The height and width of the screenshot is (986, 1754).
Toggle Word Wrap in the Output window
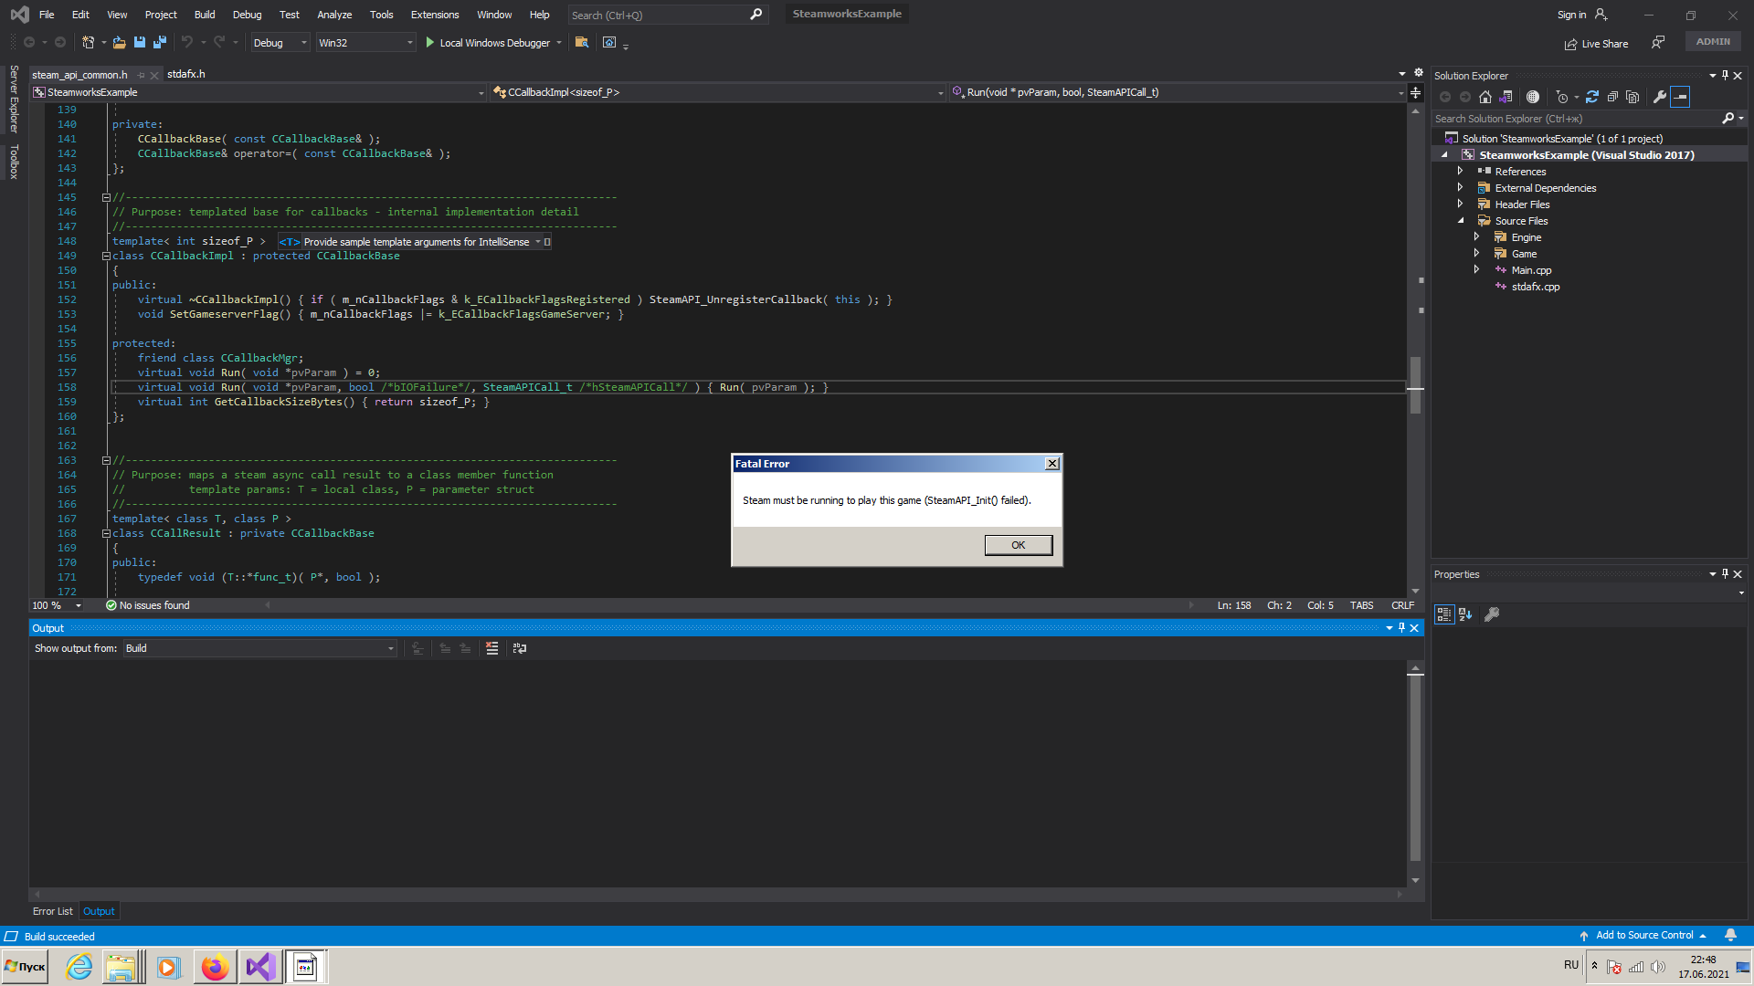[520, 648]
